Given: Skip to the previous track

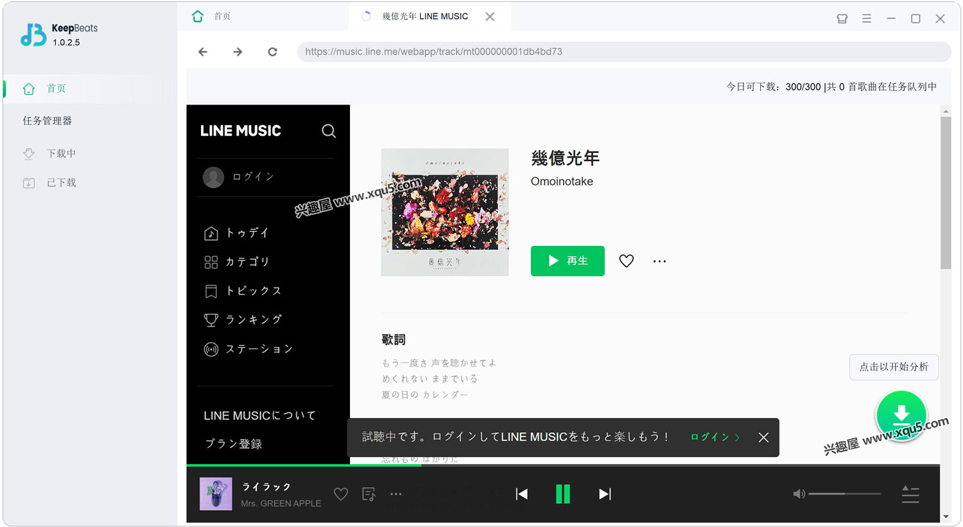Looking at the screenshot, I should click(522, 494).
